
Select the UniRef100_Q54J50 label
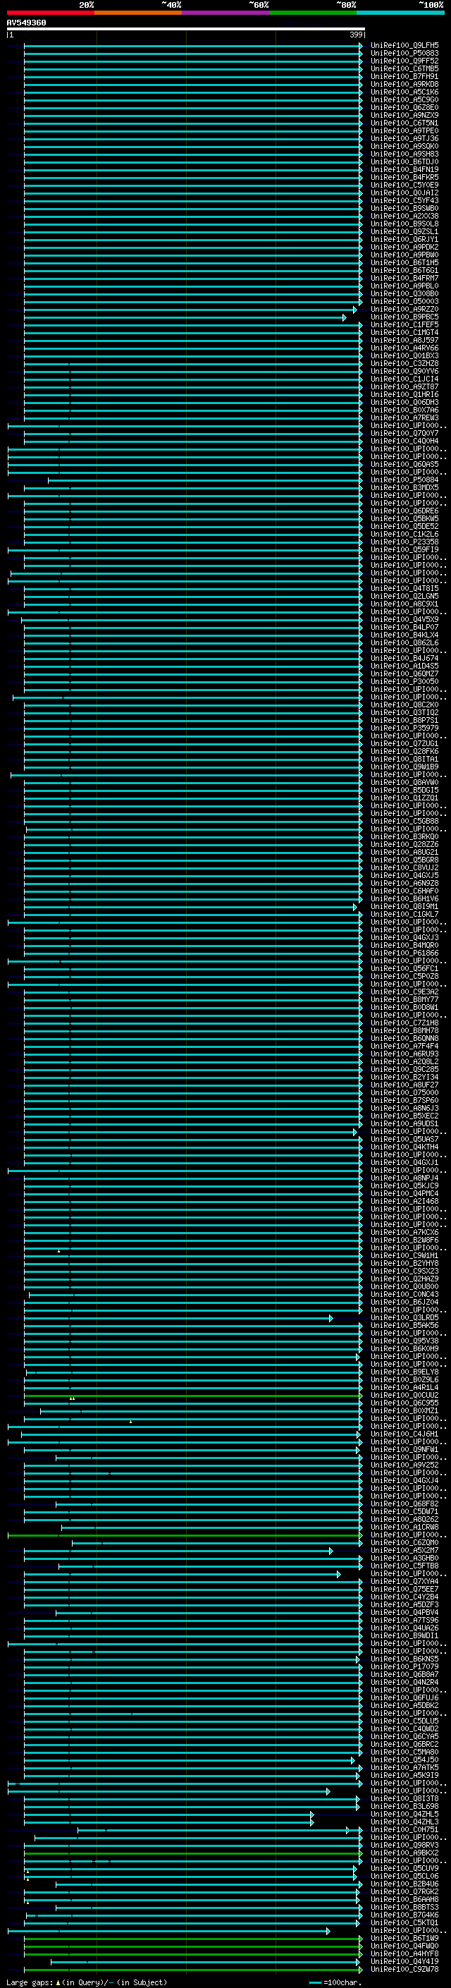[x=404, y=1760]
